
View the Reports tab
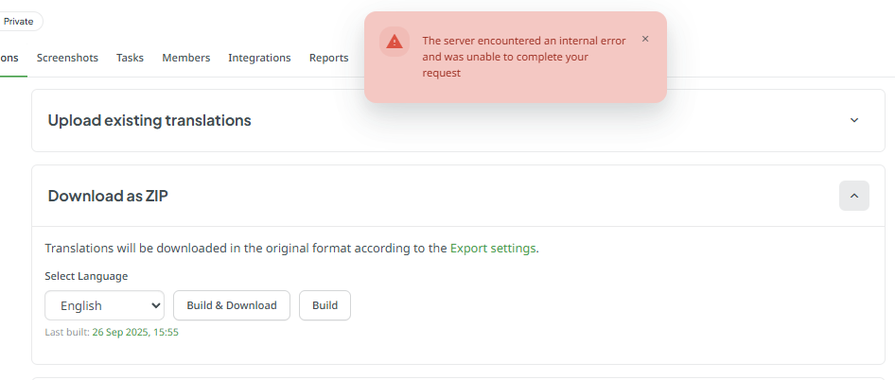point(328,58)
